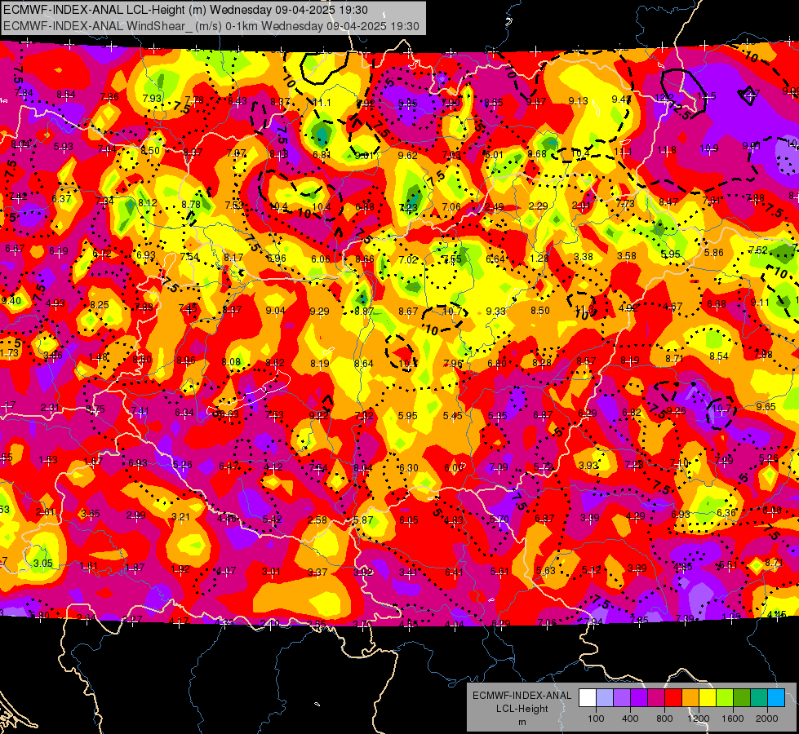
Task: Click the grid point value '2.29'
Action: (x=539, y=206)
